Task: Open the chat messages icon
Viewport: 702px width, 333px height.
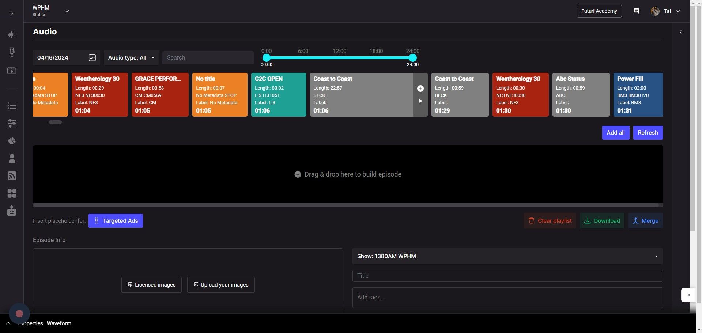Action: click(636, 11)
